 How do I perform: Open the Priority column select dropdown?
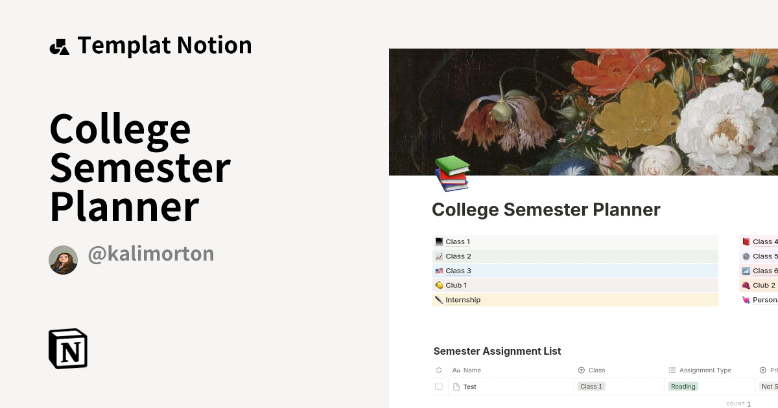(768, 370)
